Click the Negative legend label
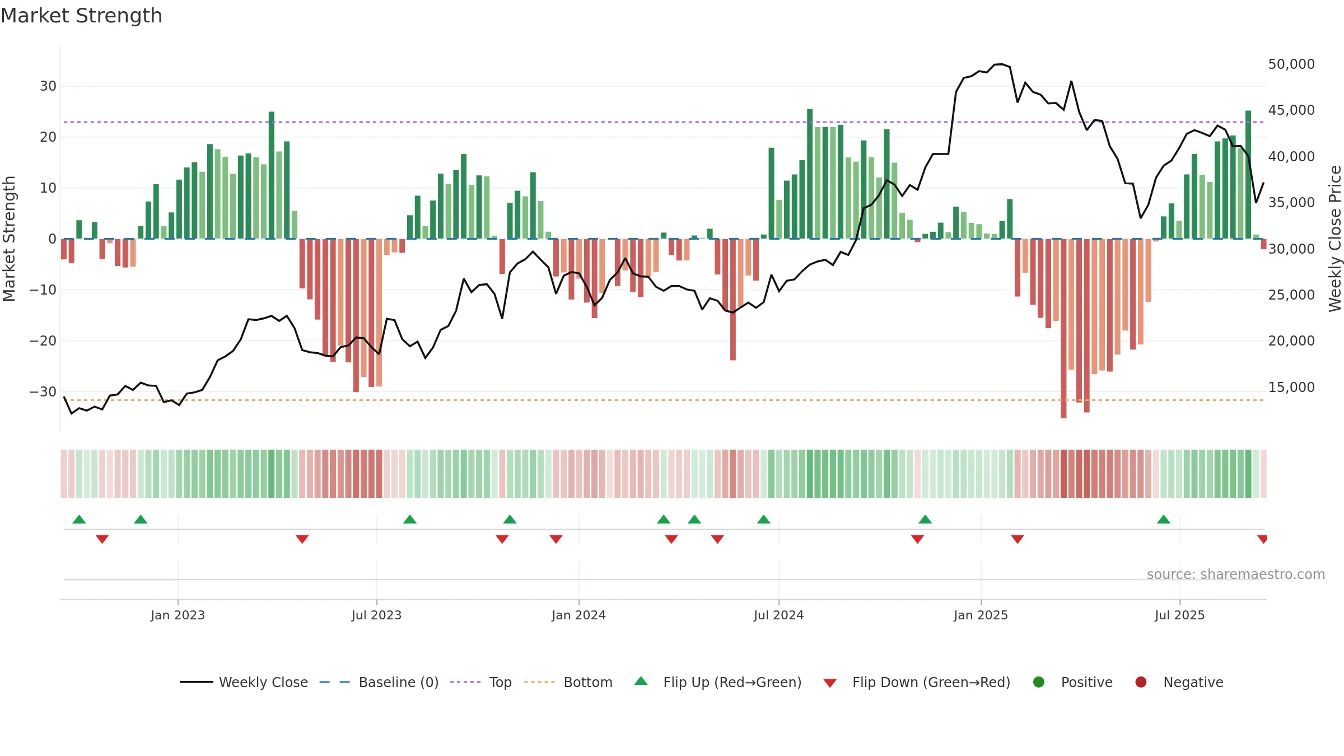Viewport: 1344px width, 756px height. tap(1193, 682)
